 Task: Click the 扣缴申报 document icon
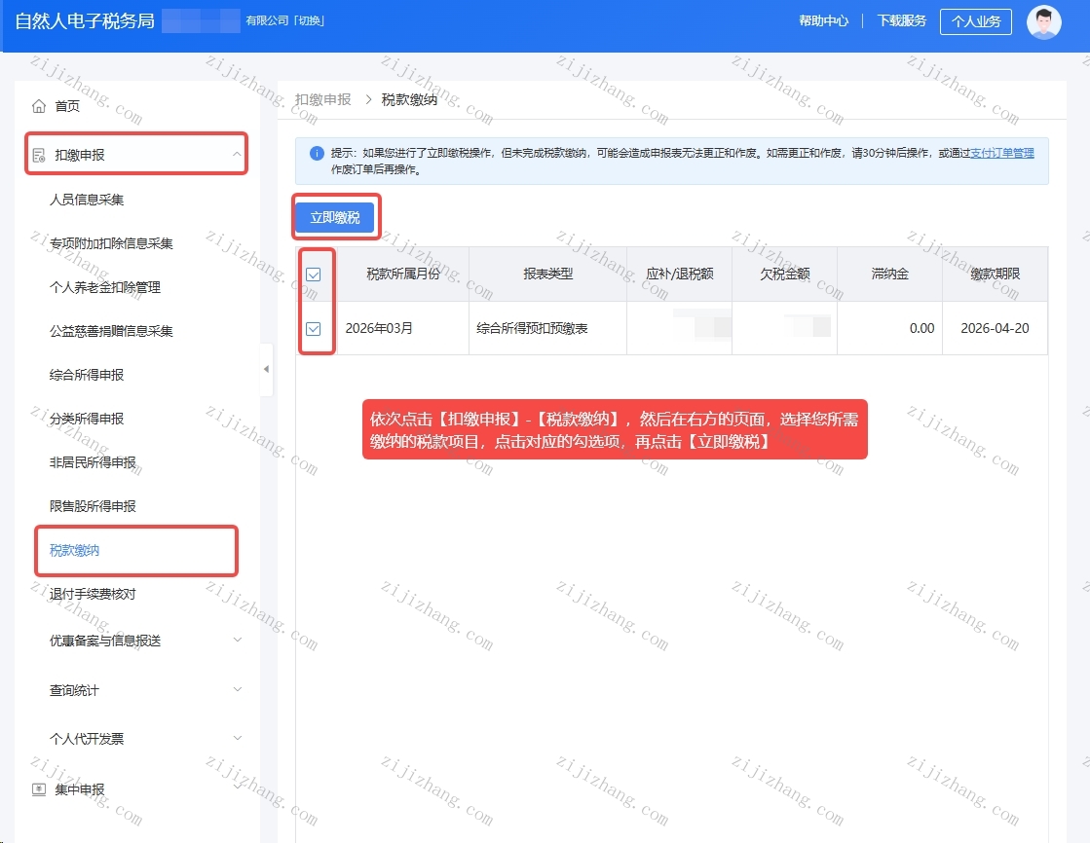point(39,155)
